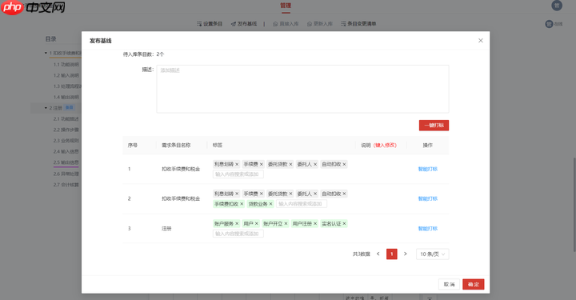Remove the 账户开立 tag
This screenshot has height=300, width=576.
286,224
